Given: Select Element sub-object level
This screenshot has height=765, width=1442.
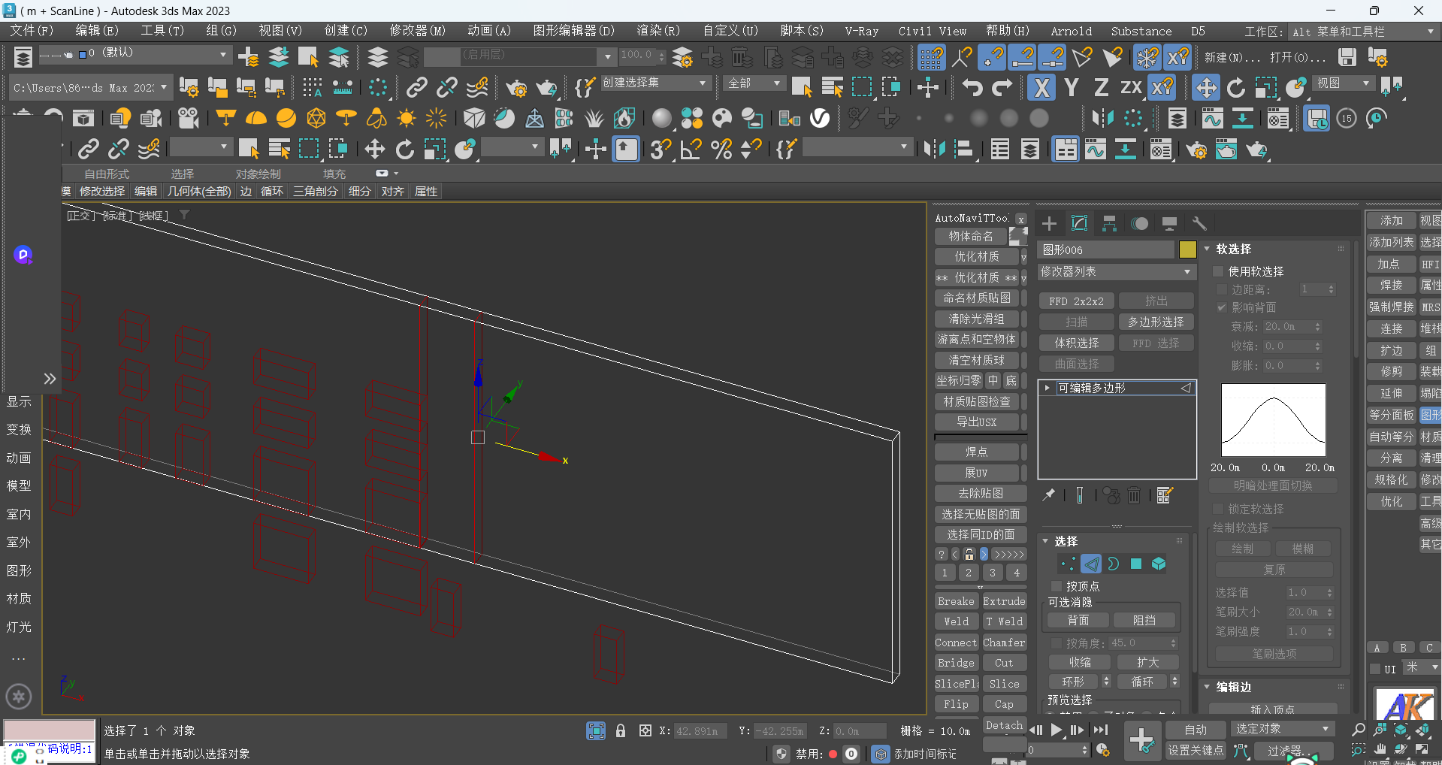Looking at the screenshot, I should click(x=1159, y=564).
